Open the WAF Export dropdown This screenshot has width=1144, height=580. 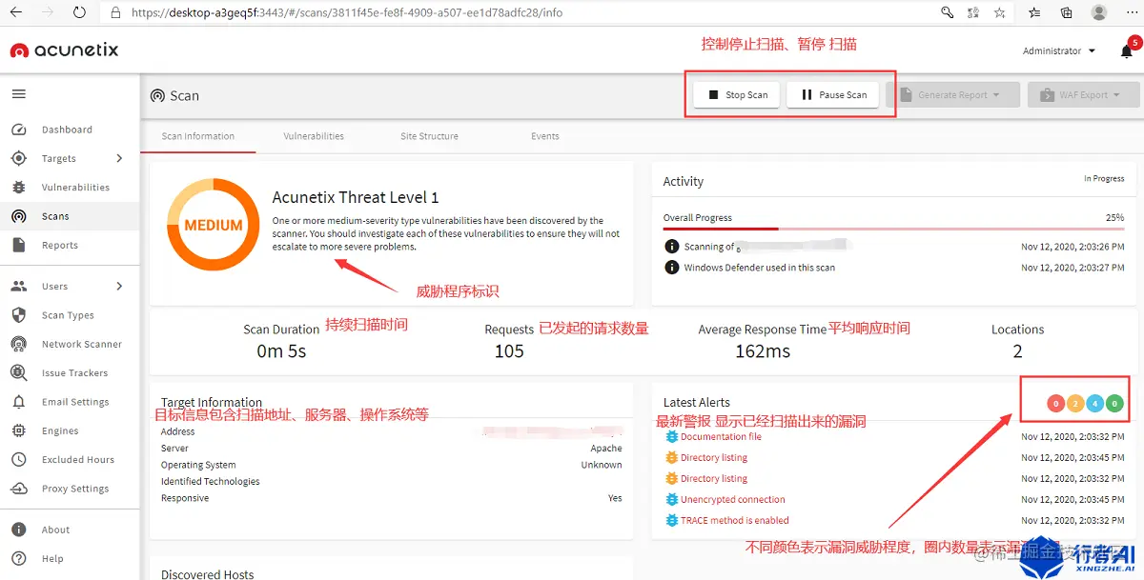[x=1084, y=95]
